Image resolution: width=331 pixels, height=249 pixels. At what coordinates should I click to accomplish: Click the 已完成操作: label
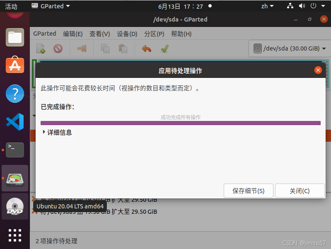pos(58,106)
